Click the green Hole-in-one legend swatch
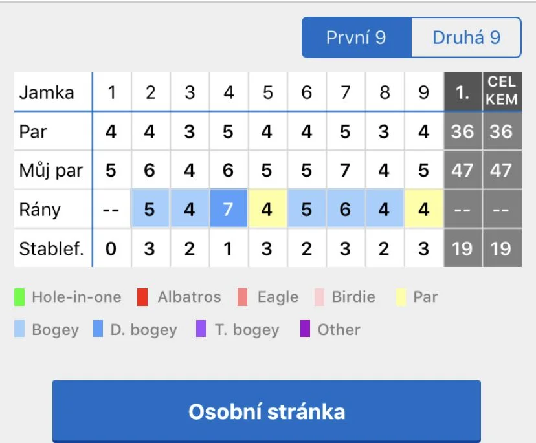Screen dimensions: 536x443 click(19, 297)
